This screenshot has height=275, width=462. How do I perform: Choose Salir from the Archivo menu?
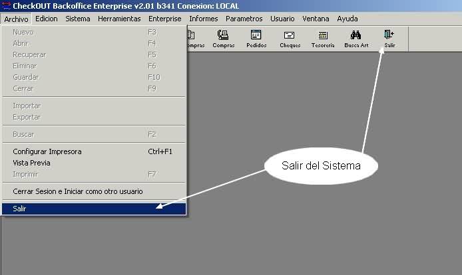[x=94, y=209]
